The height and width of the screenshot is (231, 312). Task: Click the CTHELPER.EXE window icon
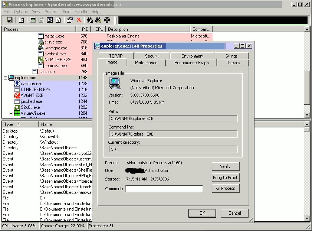click(17, 90)
